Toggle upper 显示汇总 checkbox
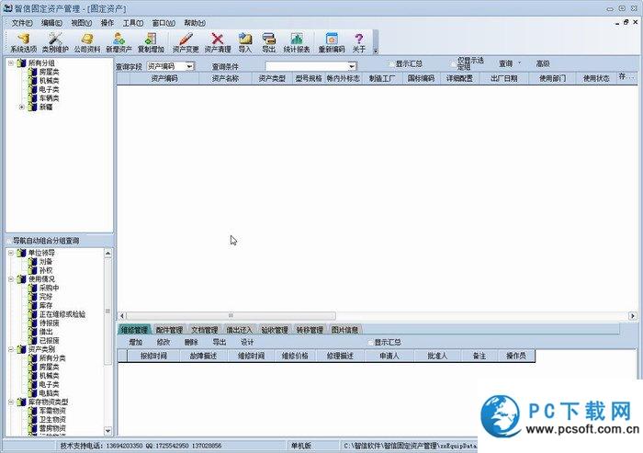Screen dimensions: 643x453 click(391, 64)
